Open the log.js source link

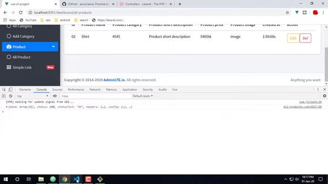[311, 102]
